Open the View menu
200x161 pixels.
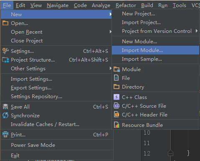pyautogui.click(x=36, y=5)
